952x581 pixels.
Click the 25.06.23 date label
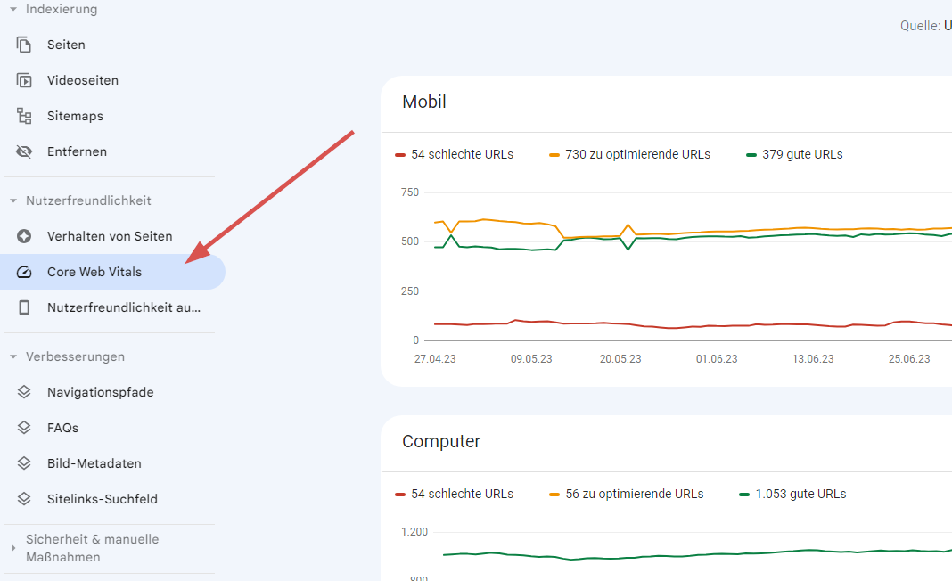click(x=909, y=359)
